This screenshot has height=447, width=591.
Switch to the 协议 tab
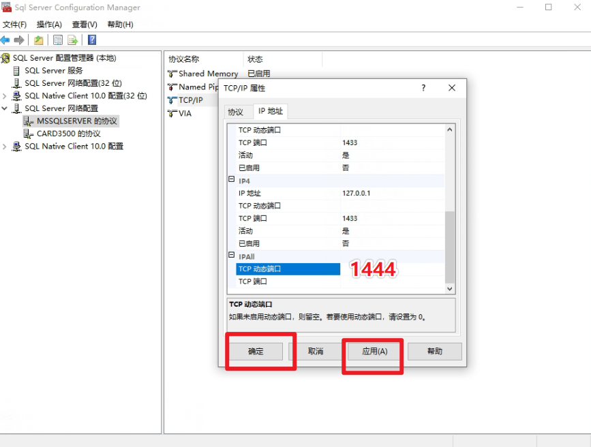(236, 112)
